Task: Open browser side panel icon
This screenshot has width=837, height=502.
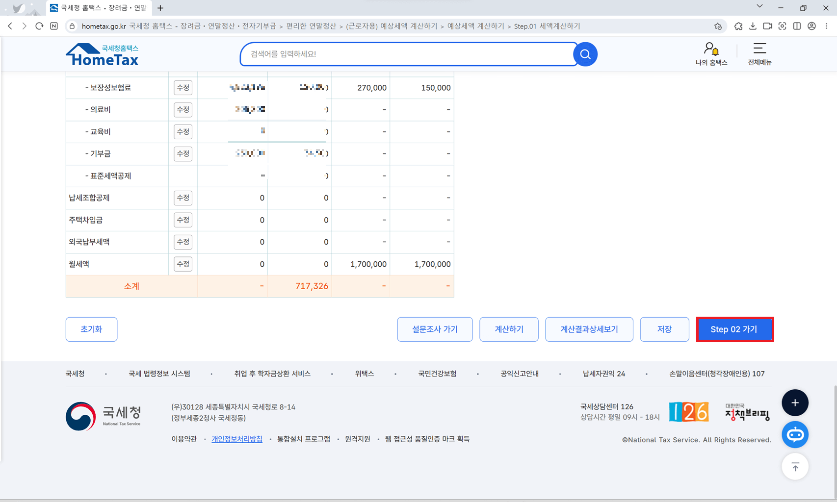Action: pos(797,26)
